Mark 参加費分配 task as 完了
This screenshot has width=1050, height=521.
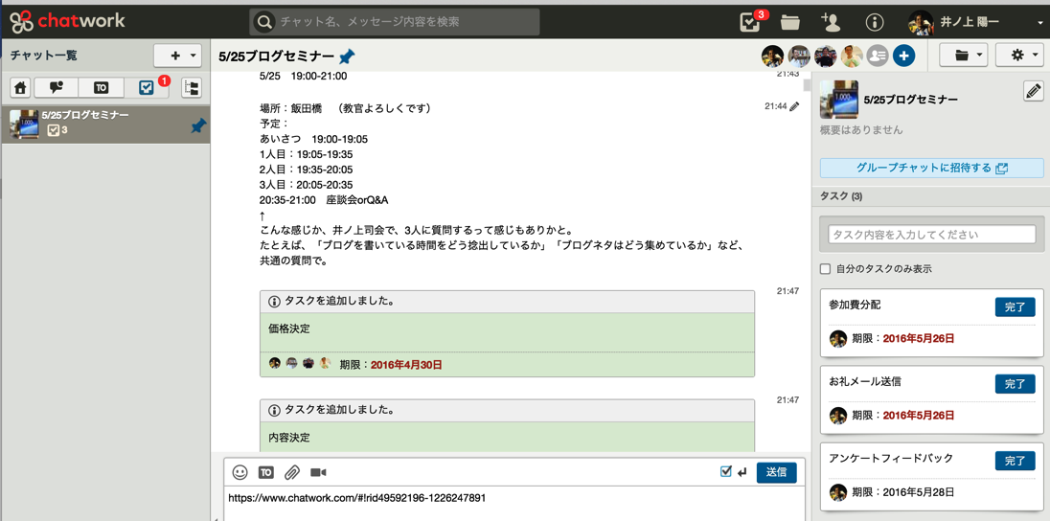(1015, 307)
